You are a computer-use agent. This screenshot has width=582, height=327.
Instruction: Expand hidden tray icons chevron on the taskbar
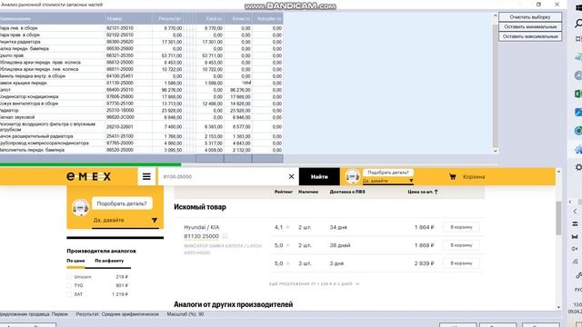(x=575, y=212)
